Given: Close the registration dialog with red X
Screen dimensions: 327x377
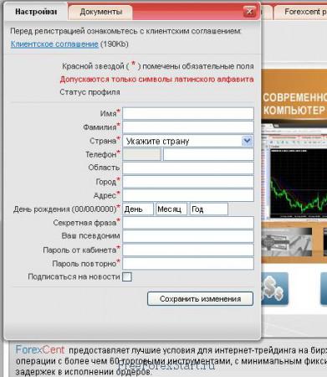Looking at the screenshot, I should pyautogui.click(x=249, y=12).
